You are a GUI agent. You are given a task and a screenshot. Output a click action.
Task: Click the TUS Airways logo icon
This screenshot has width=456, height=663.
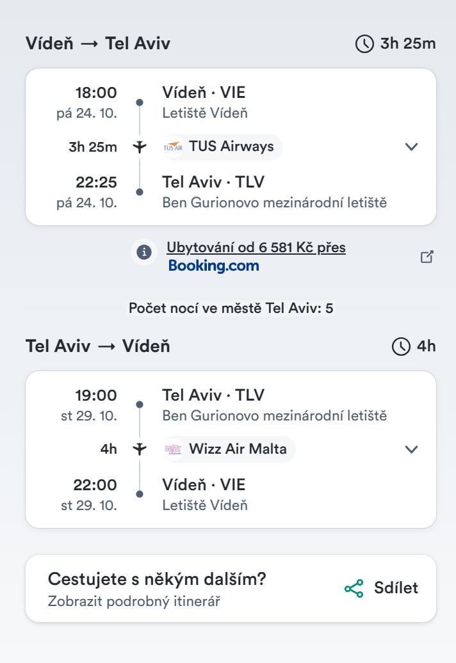point(174,147)
